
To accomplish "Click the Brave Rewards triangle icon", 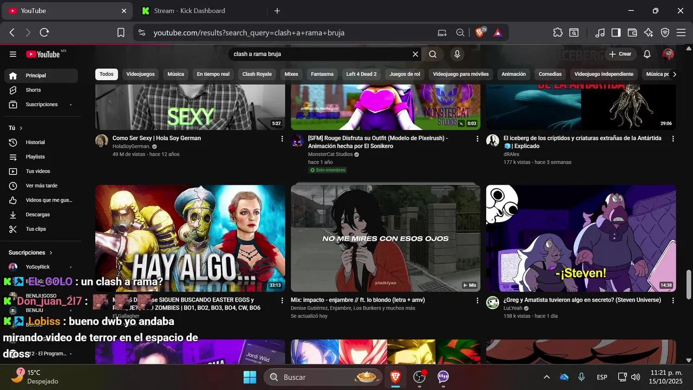I will [498, 32].
